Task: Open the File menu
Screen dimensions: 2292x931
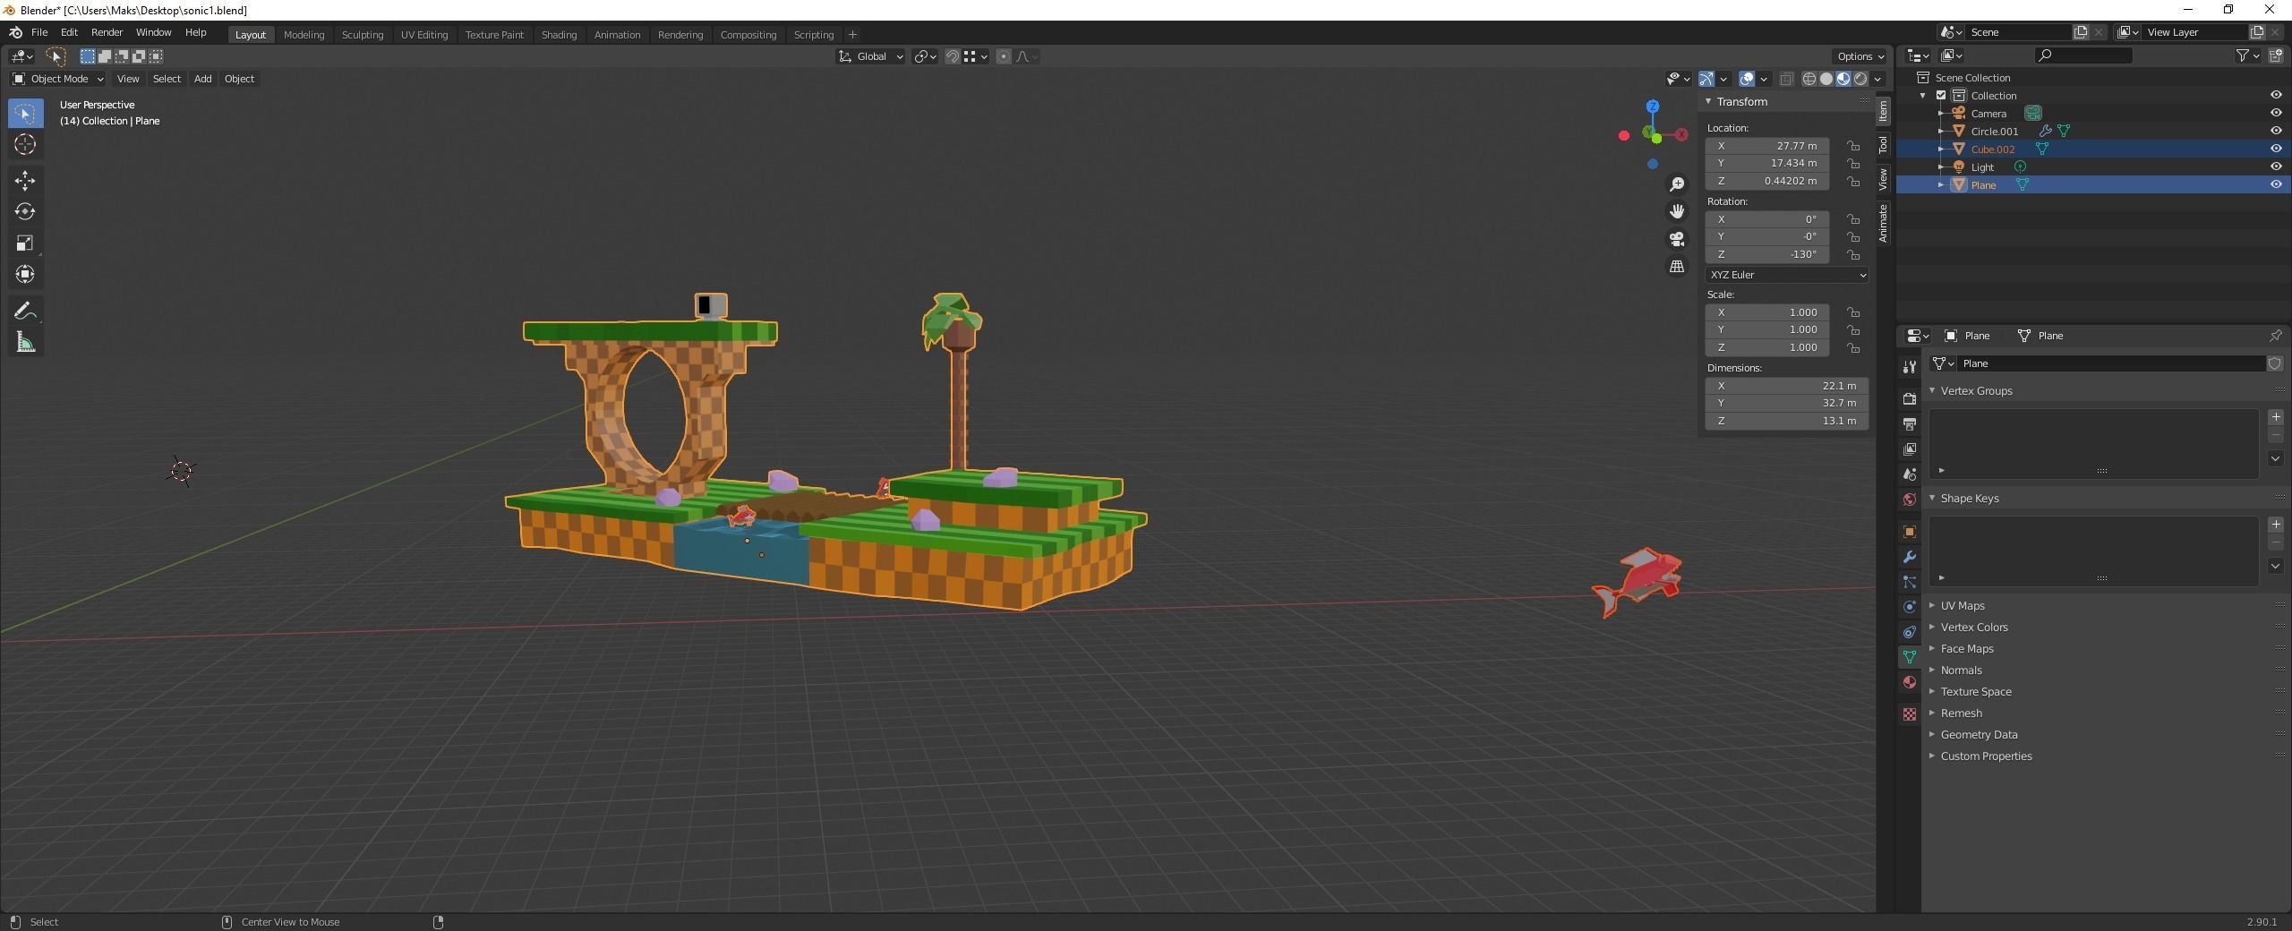Action: pyautogui.click(x=39, y=32)
